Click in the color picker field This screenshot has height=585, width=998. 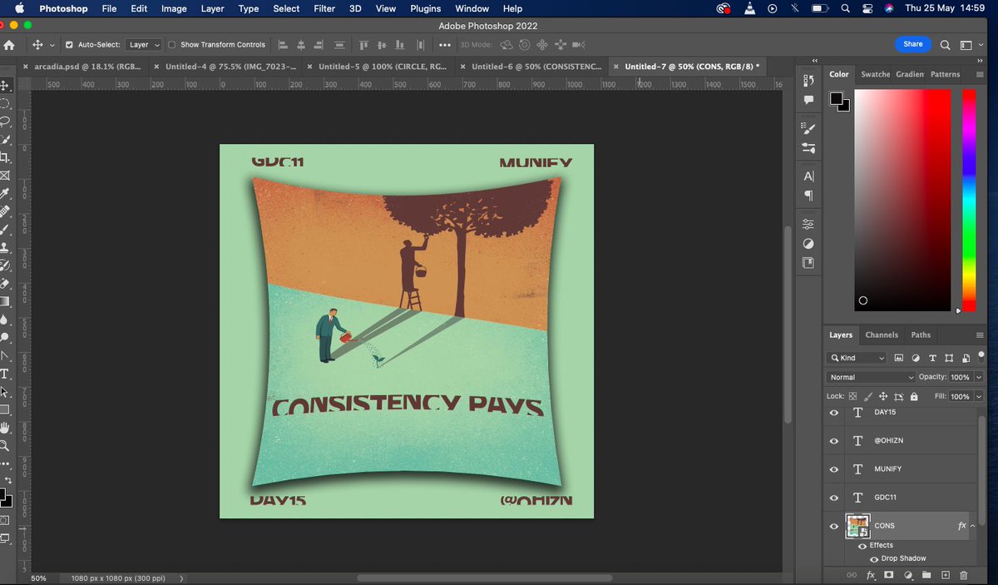click(x=902, y=200)
